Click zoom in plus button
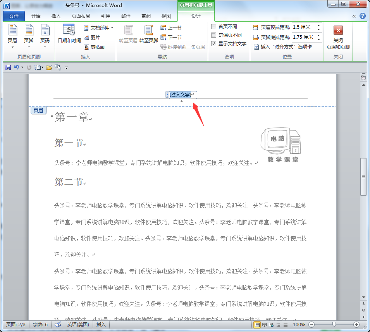The width and height of the screenshot is (370, 332). tap(356, 325)
